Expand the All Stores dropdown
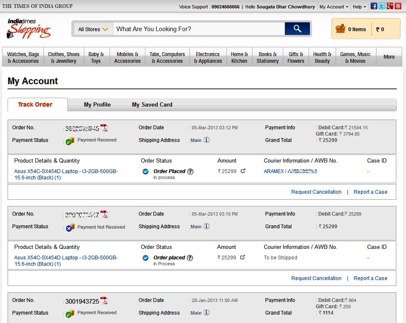Viewport: 406px width, 323px height. point(93,29)
